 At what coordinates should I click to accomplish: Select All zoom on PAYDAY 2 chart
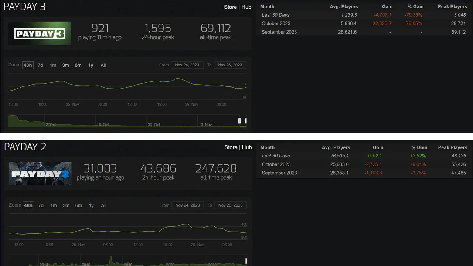tap(104, 205)
